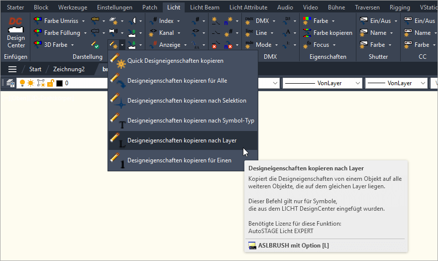Viewport: 438px width, 261px height.
Task: Select Designeigenschaften kopieren für Einen
Action: 183,160
